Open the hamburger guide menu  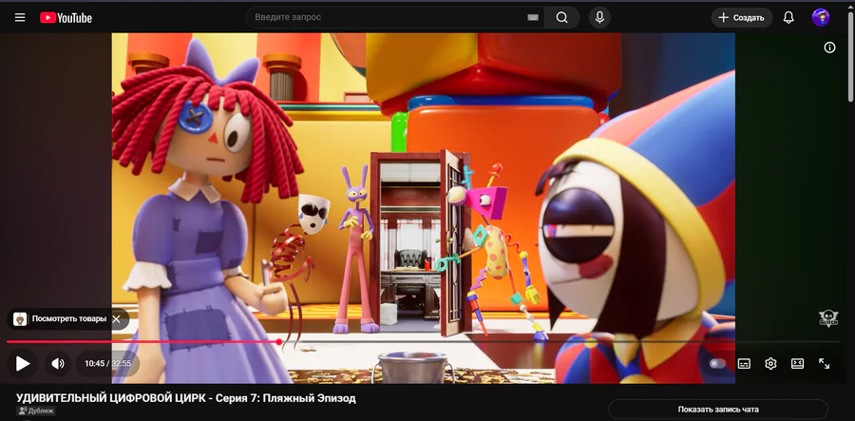[20, 17]
